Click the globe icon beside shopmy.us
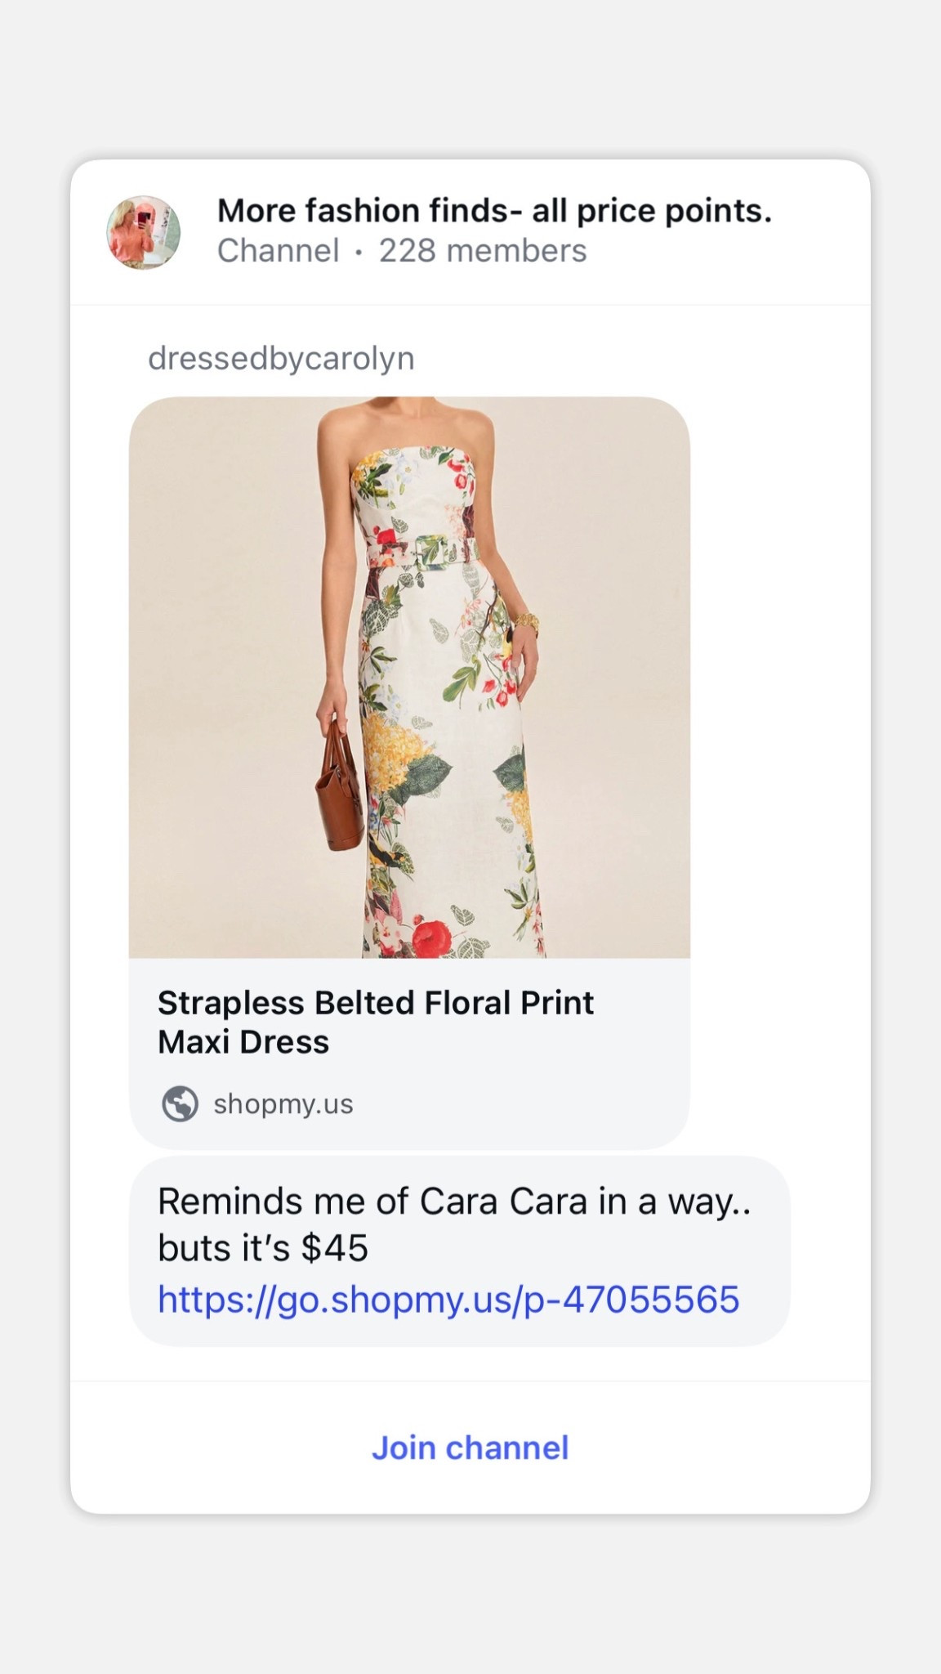This screenshot has width=941, height=1674. tap(180, 1103)
